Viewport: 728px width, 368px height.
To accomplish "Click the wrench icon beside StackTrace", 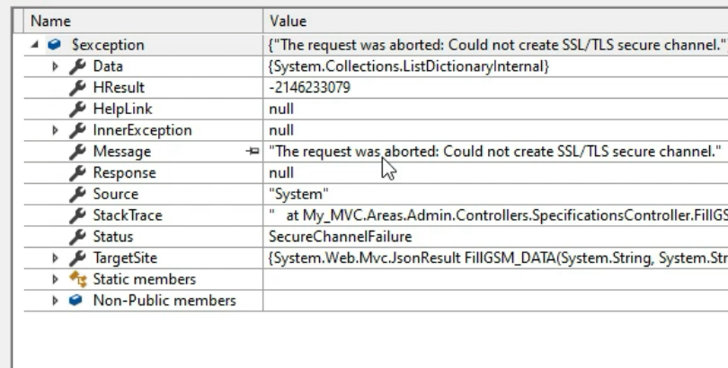I will (x=77, y=215).
